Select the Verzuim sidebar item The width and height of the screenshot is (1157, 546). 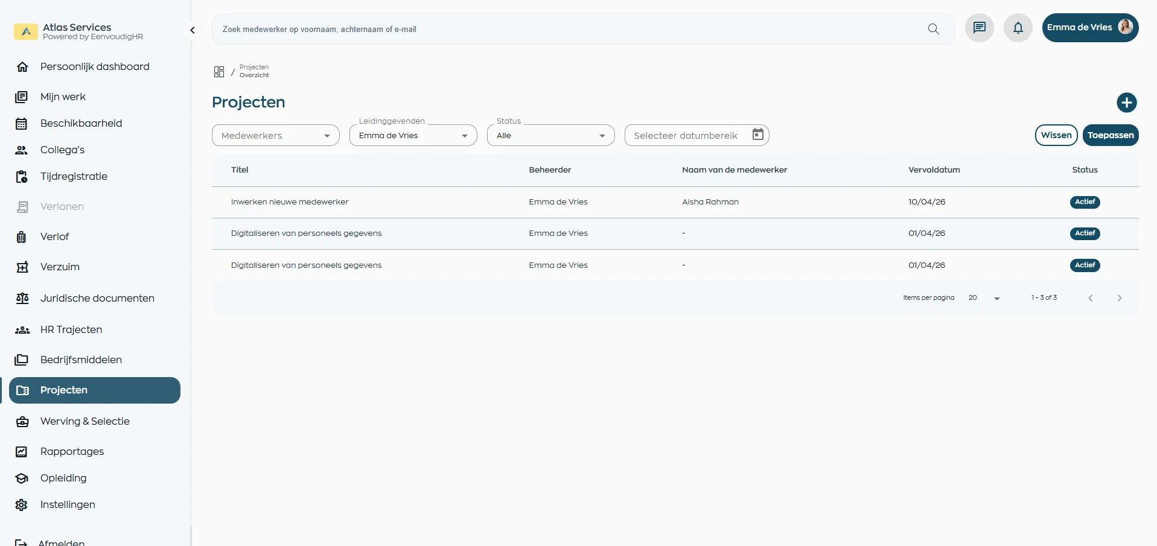point(60,266)
